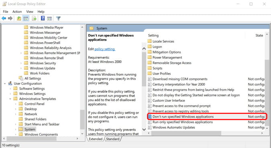Image resolution: width=271 pixels, height=148 pixels.
Task: Collapse the Administrative Templates node
Action: (x=10, y=99)
